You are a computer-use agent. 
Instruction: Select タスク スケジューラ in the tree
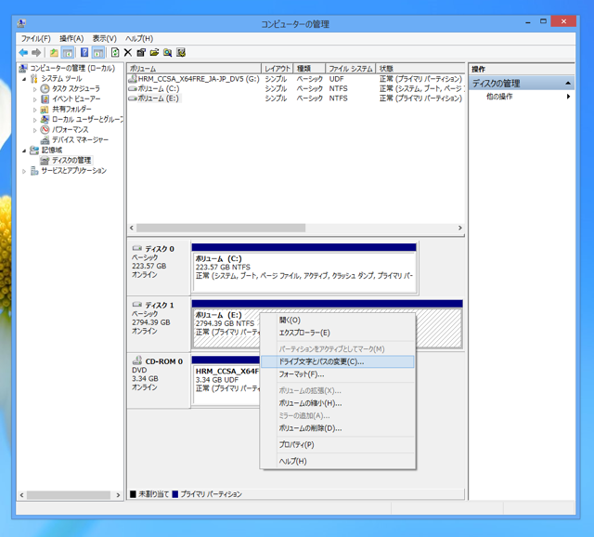point(76,89)
